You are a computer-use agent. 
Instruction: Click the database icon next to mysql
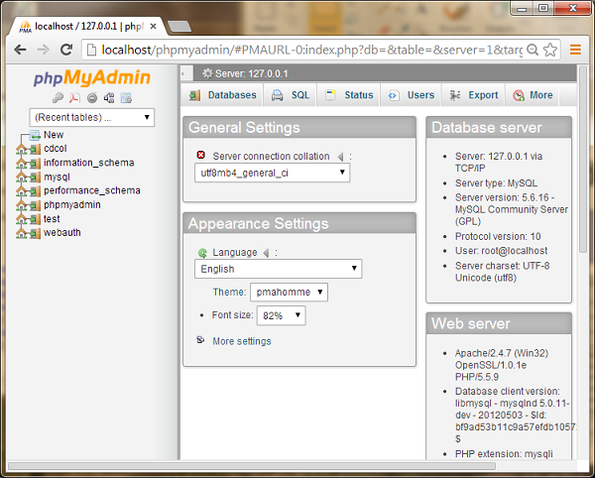35,178
